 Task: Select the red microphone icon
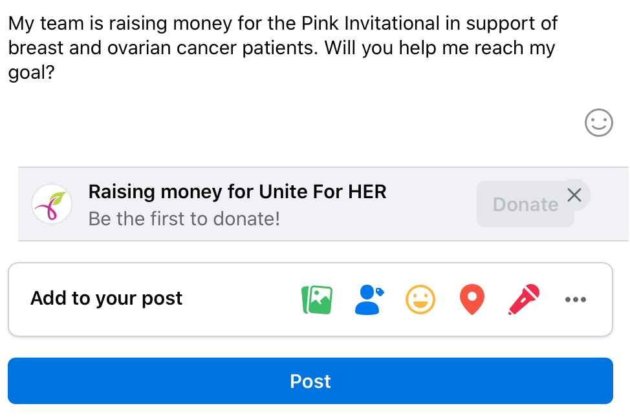point(524,300)
